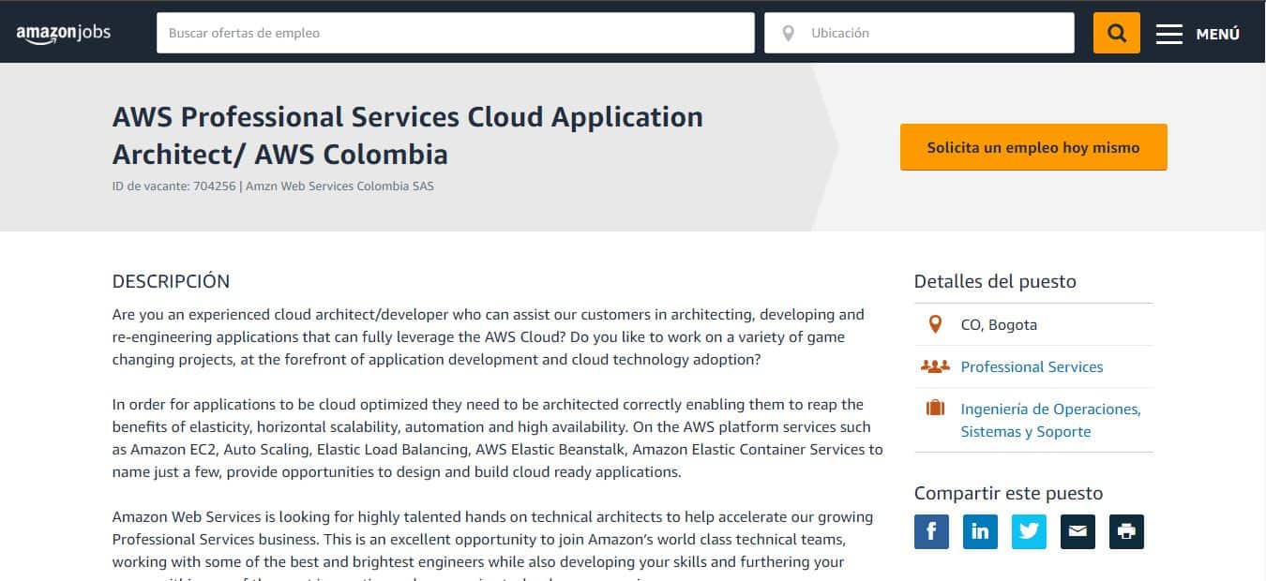Image resolution: width=1266 pixels, height=581 pixels.
Task: Click paragraph starting 'Amazon Web Services is looking'
Action: pyautogui.click(x=493, y=544)
